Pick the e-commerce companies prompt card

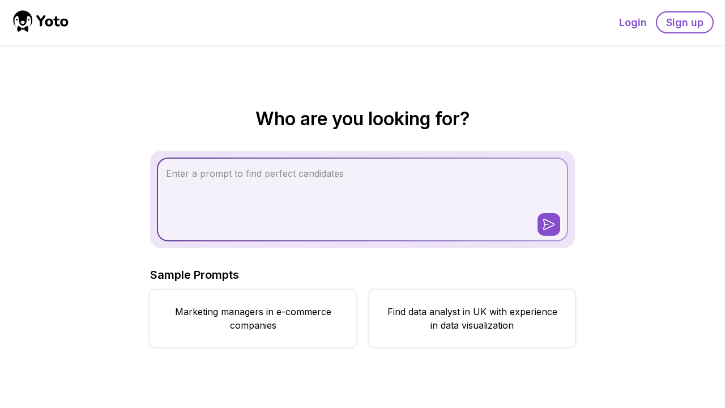pos(253,318)
